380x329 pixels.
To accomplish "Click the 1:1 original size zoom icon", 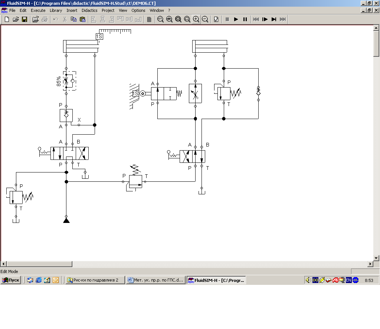I will pos(160,19).
